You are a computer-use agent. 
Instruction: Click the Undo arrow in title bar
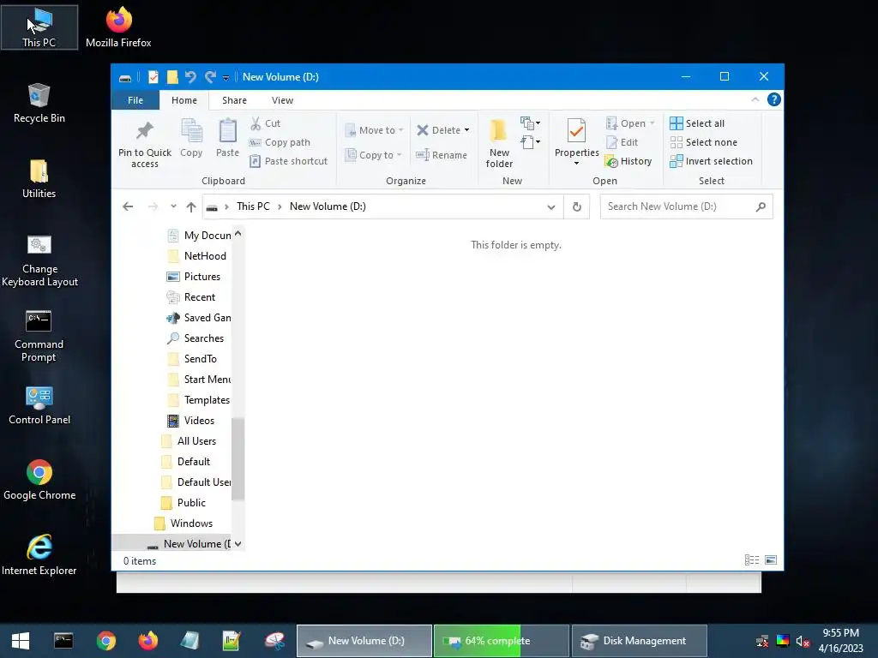click(191, 76)
